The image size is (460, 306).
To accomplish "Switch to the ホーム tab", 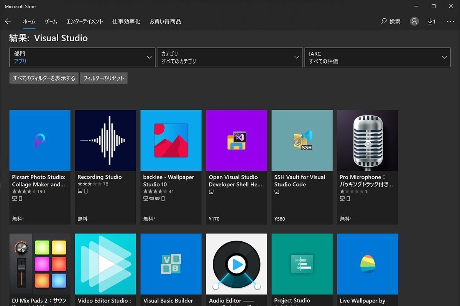I will click(x=29, y=21).
